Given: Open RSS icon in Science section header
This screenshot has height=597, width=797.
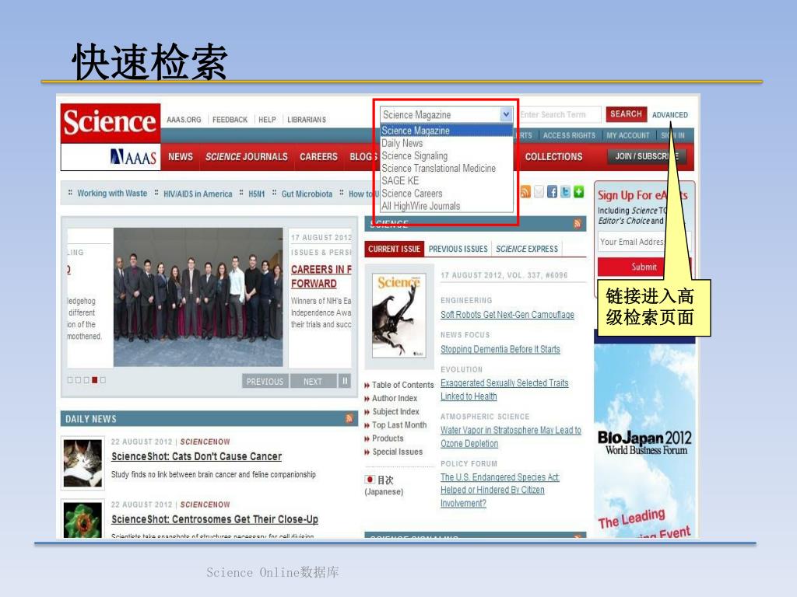Looking at the screenshot, I should click(578, 224).
